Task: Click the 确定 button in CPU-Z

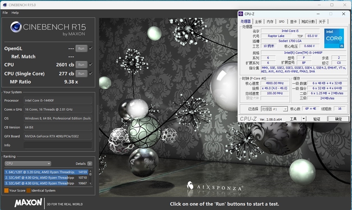Action: (338, 119)
